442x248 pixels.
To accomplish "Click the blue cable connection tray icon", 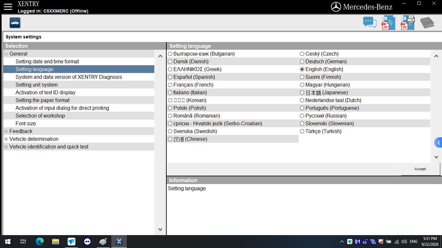I will 373,242.
